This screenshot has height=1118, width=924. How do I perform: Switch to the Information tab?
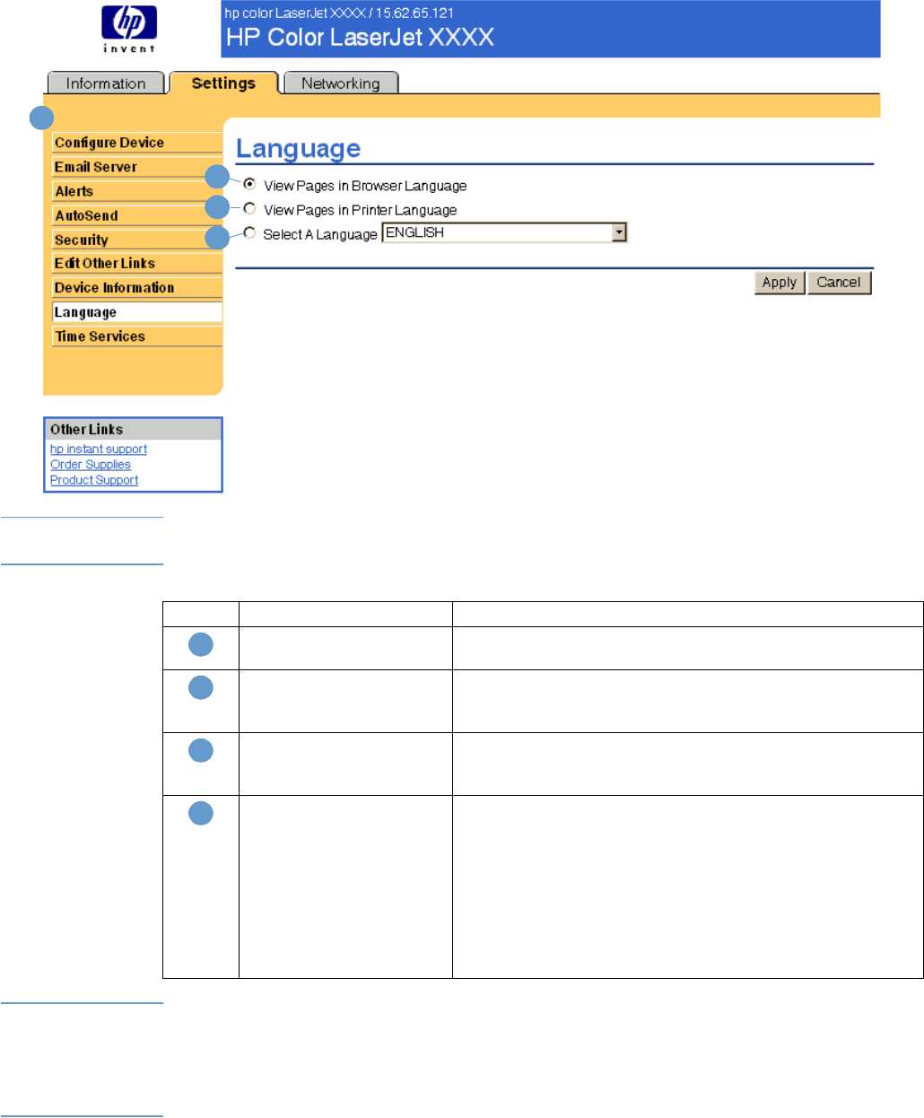105,83
